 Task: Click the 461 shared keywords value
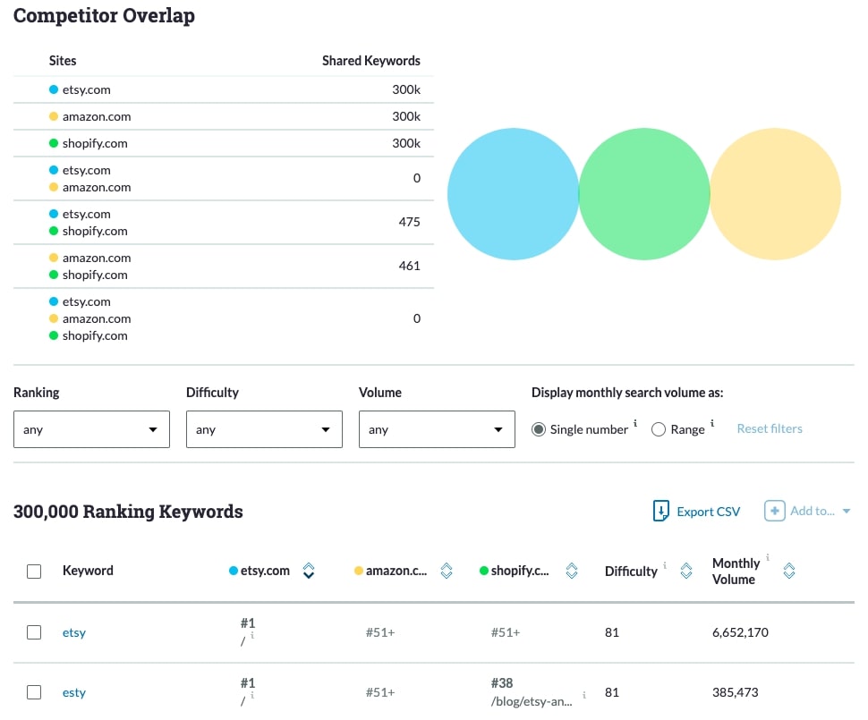(x=409, y=266)
